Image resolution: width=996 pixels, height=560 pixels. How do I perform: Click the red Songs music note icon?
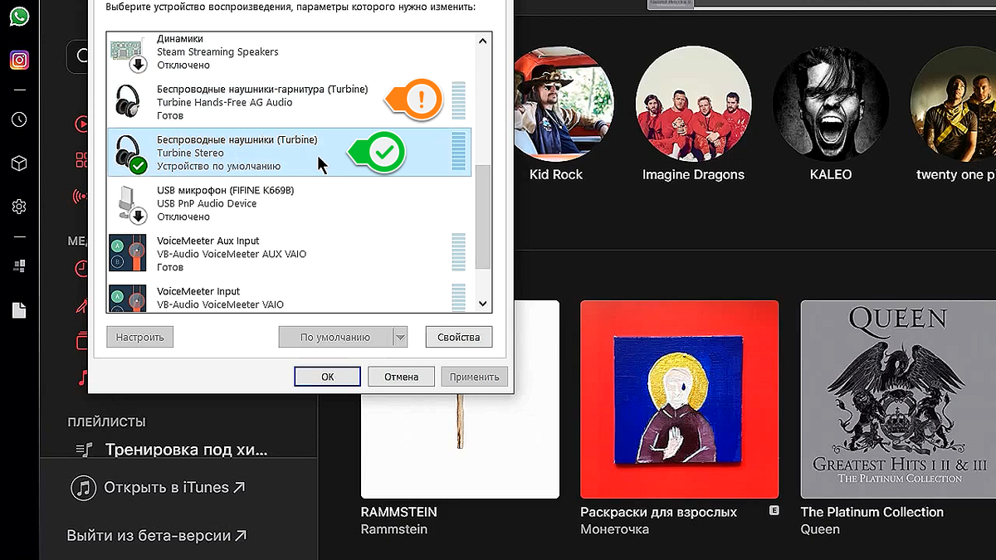82,377
